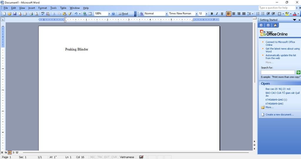Select the Format Painter brush

[x=70, y=13]
